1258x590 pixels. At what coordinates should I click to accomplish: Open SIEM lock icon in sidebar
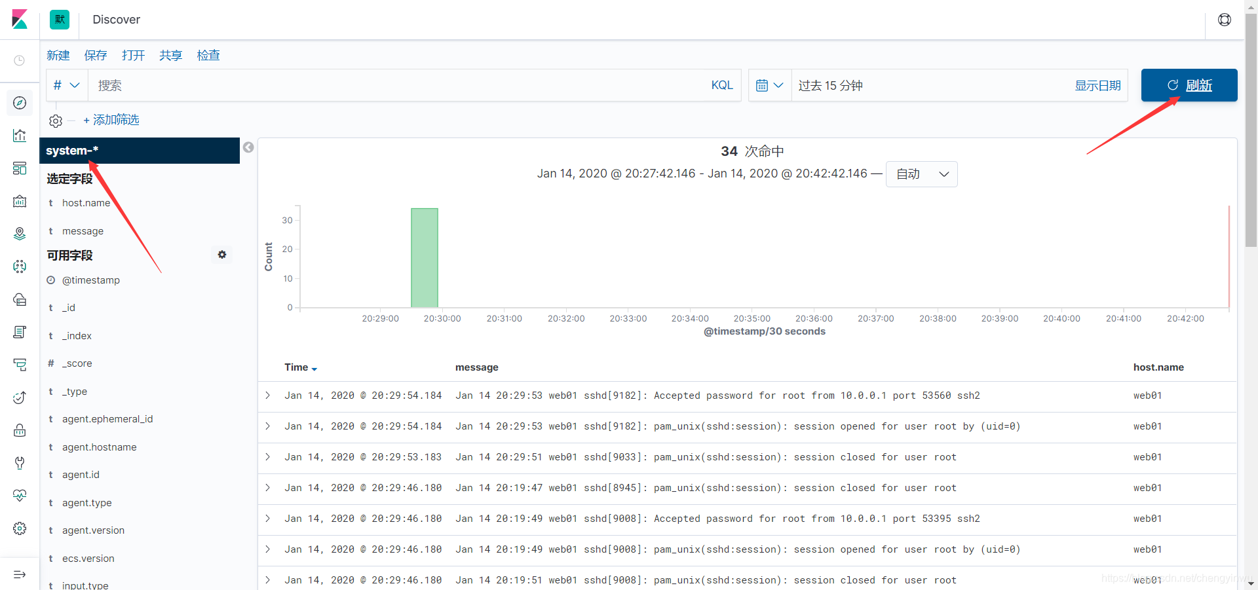pyautogui.click(x=20, y=430)
